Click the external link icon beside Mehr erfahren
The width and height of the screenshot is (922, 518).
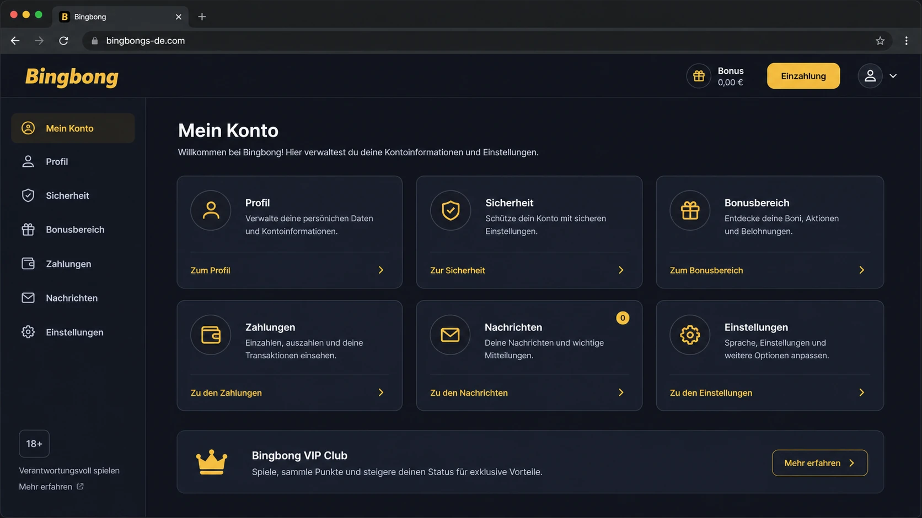pyautogui.click(x=80, y=487)
